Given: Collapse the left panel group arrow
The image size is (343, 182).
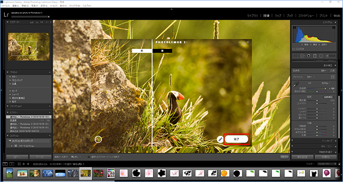Looking at the screenshot, I should 1,90.
